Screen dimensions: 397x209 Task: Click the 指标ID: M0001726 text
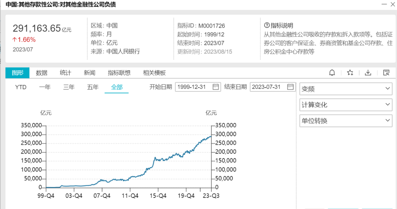pyautogui.click(x=201, y=26)
